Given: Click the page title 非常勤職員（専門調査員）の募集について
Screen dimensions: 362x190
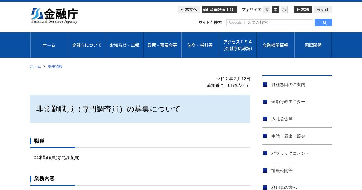Looking at the screenshot, I should click(108, 109).
